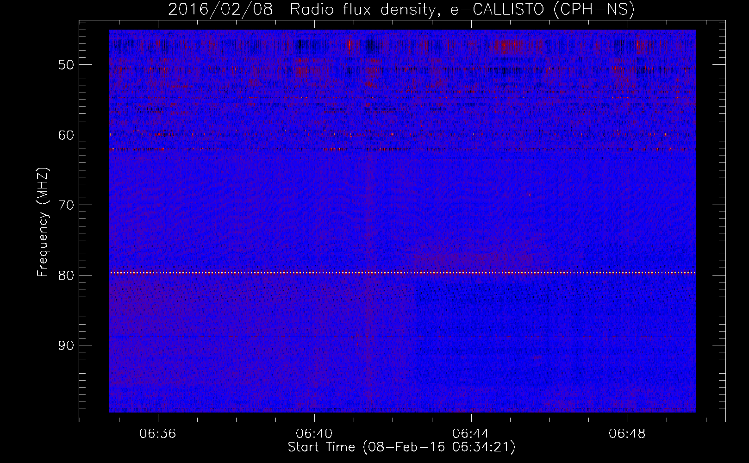
Task: Click the time tick label 06:36
Action: point(158,434)
